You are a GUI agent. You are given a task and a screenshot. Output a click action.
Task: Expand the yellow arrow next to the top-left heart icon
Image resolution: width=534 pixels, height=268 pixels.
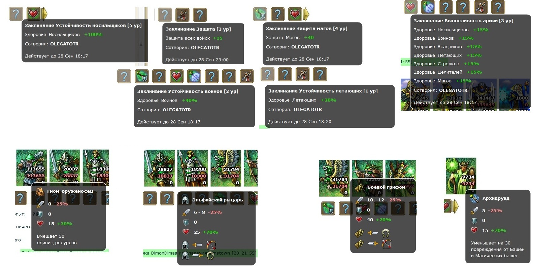click(x=44, y=14)
